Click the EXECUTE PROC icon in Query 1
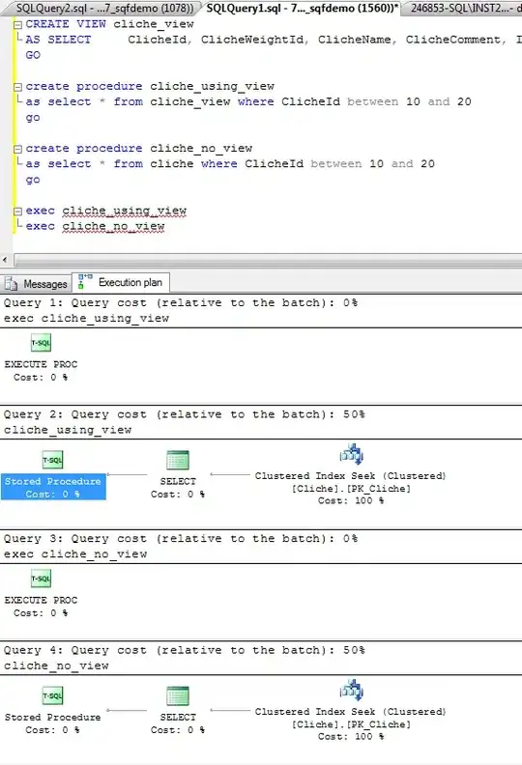The width and height of the screenshot is (522, 765). (41, 343)
